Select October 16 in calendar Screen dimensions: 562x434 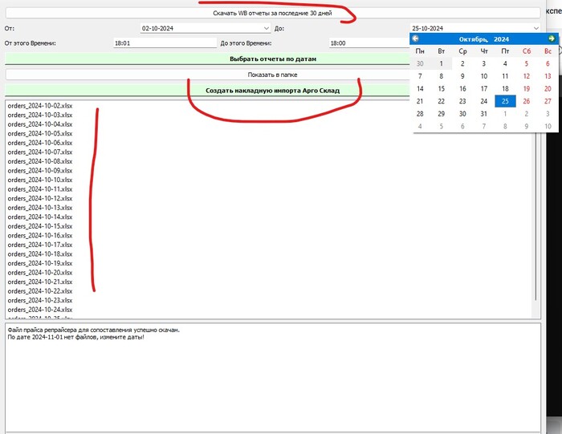[x=462, y=89]
